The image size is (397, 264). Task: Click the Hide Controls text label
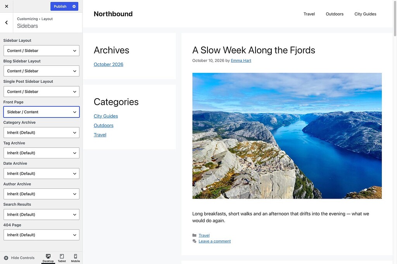22,258
